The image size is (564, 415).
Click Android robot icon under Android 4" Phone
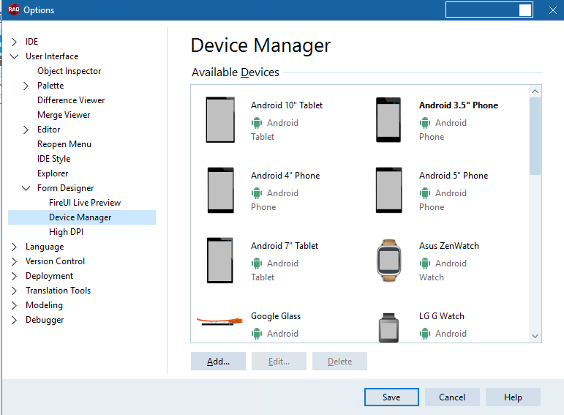257,193
